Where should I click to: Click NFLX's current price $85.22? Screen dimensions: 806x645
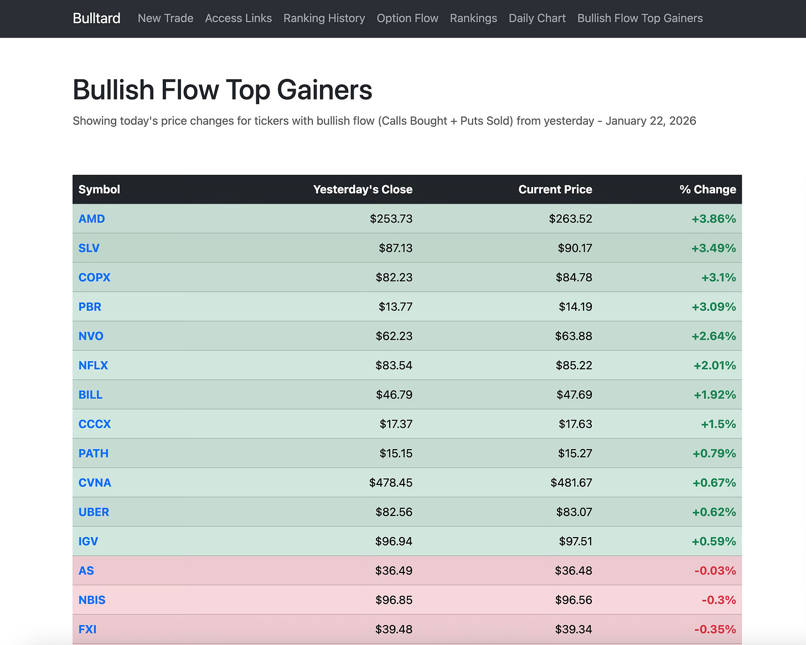[x=574, y=365]
